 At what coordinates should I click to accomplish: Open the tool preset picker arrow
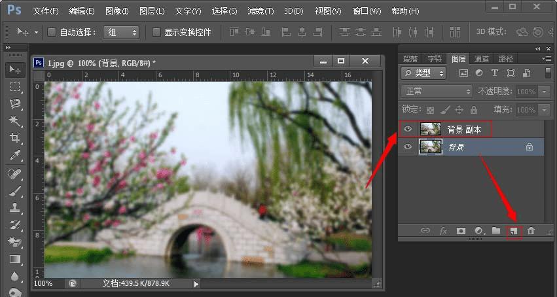tap(36, 32)
